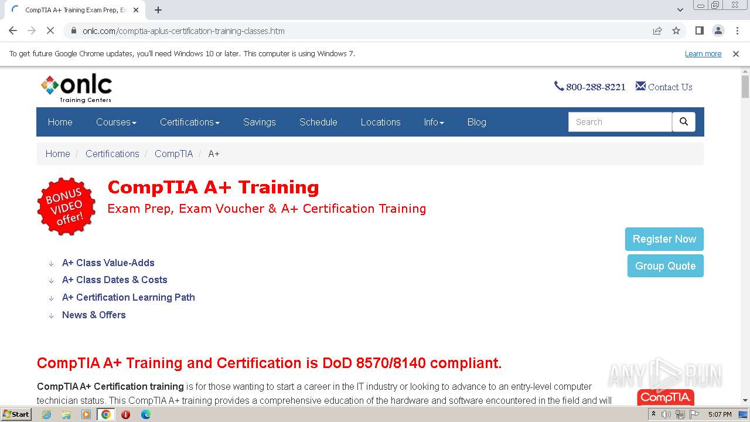Open Windows Explorer folder from taskbar
Screen dimensions: 750x422
pos(66,414)
